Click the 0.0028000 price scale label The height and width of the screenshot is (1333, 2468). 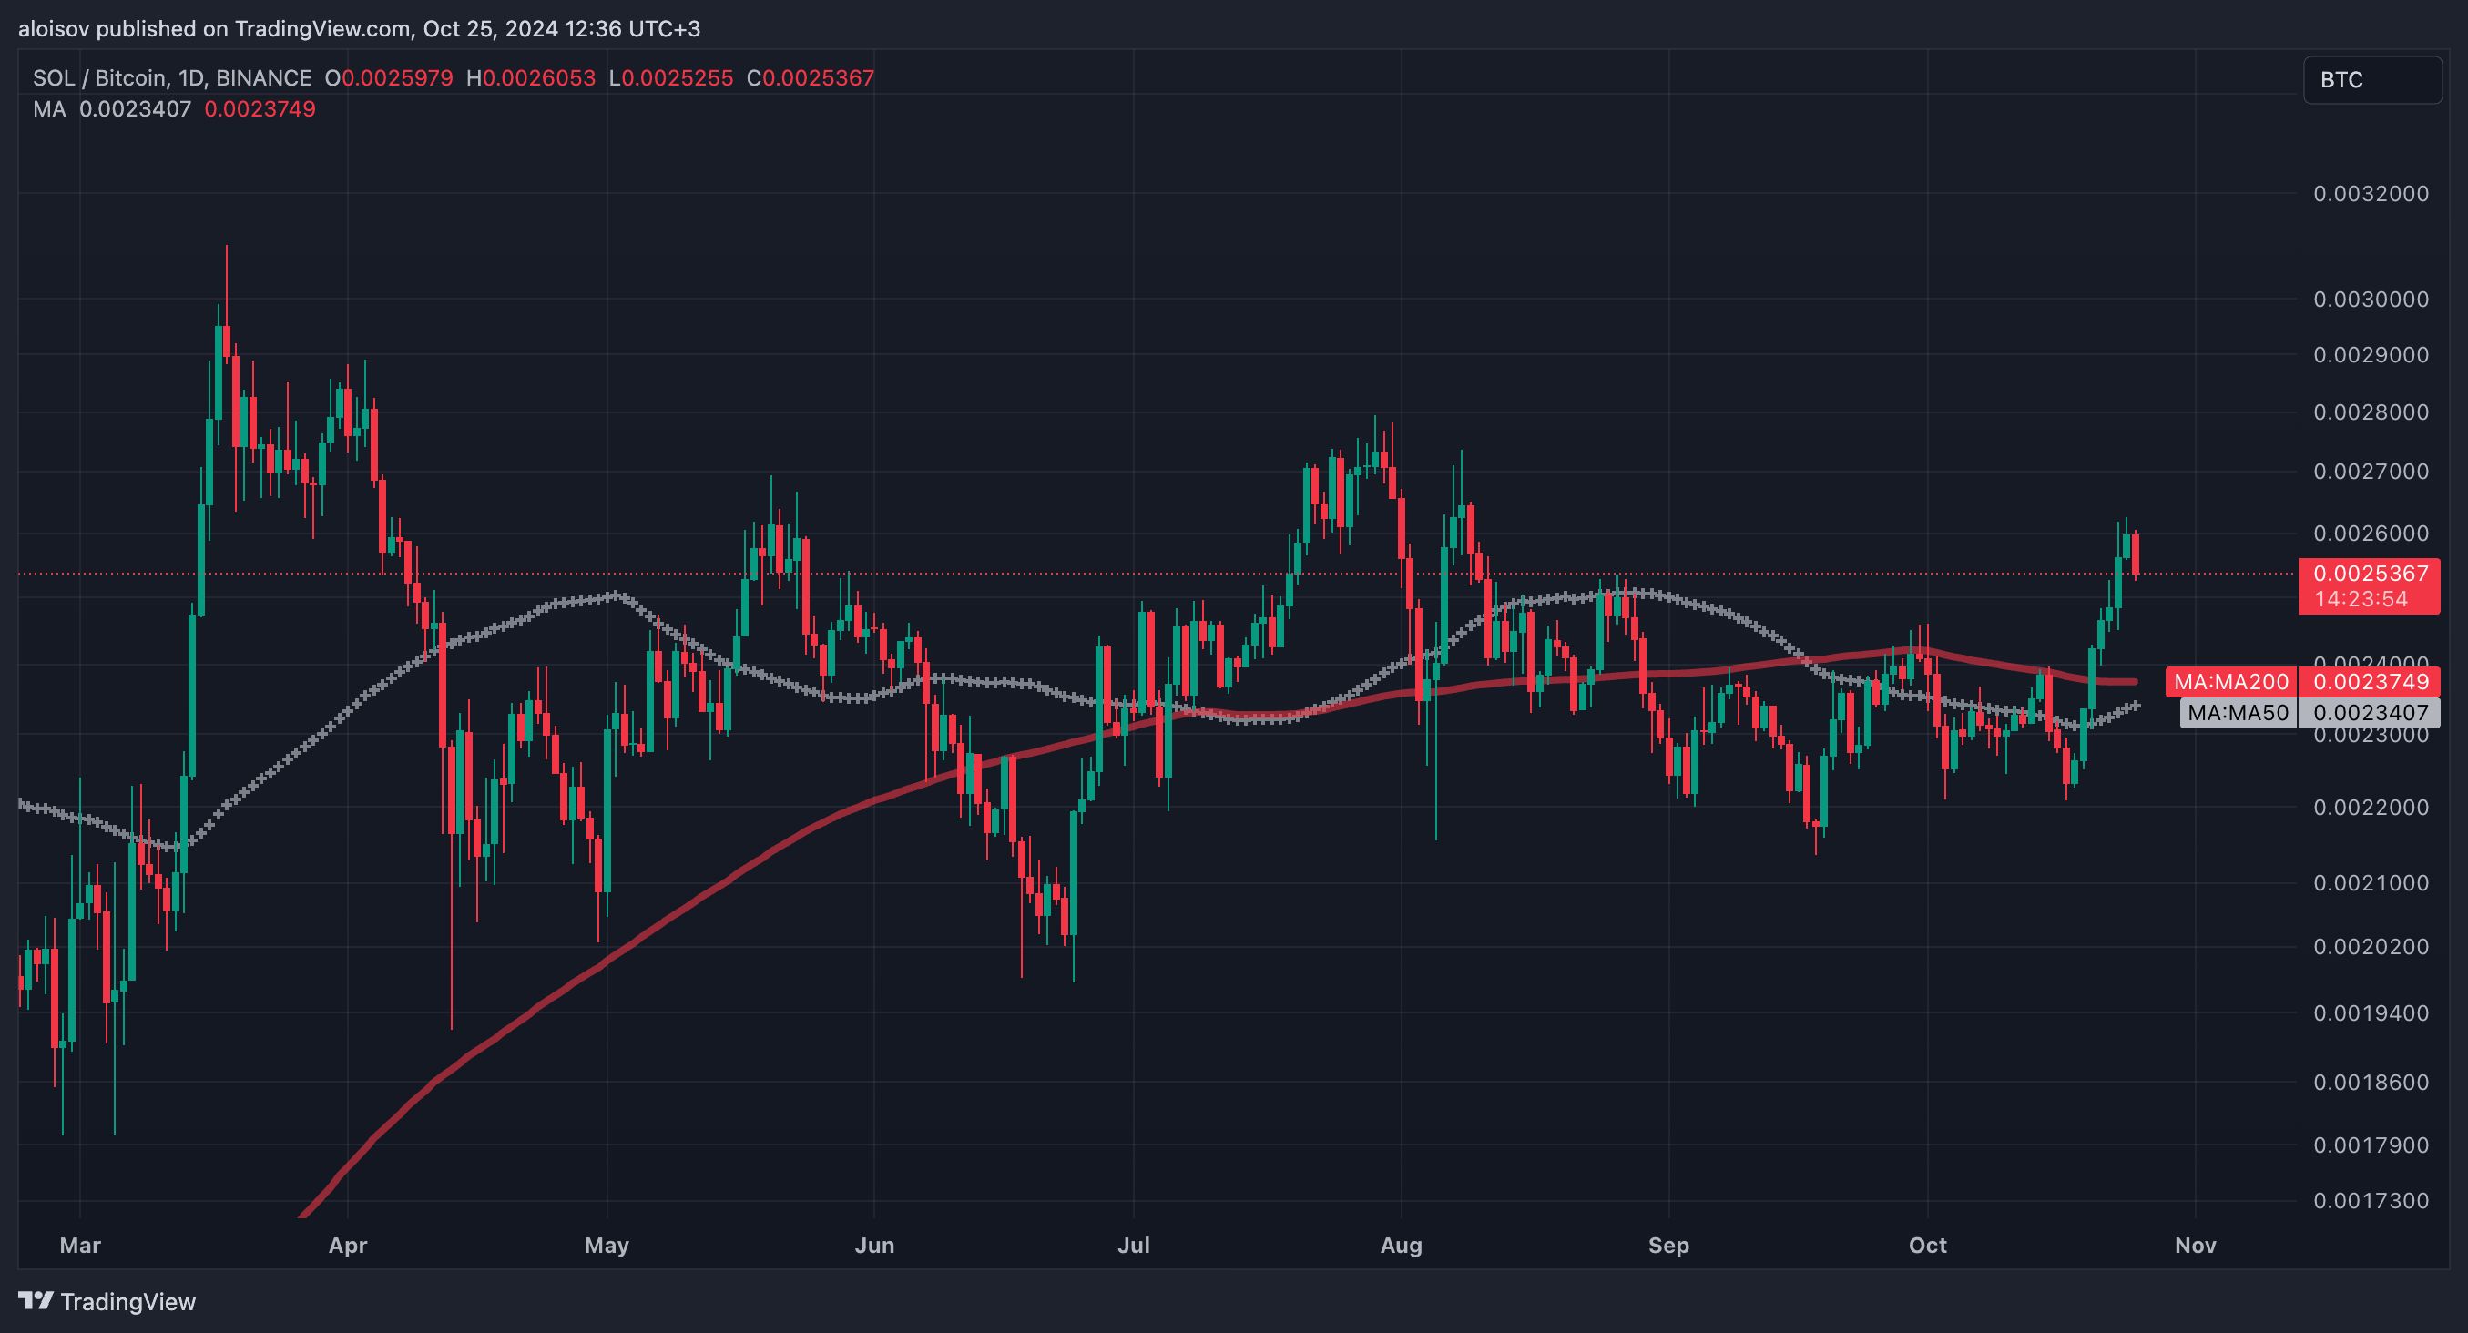(2371, 412)
